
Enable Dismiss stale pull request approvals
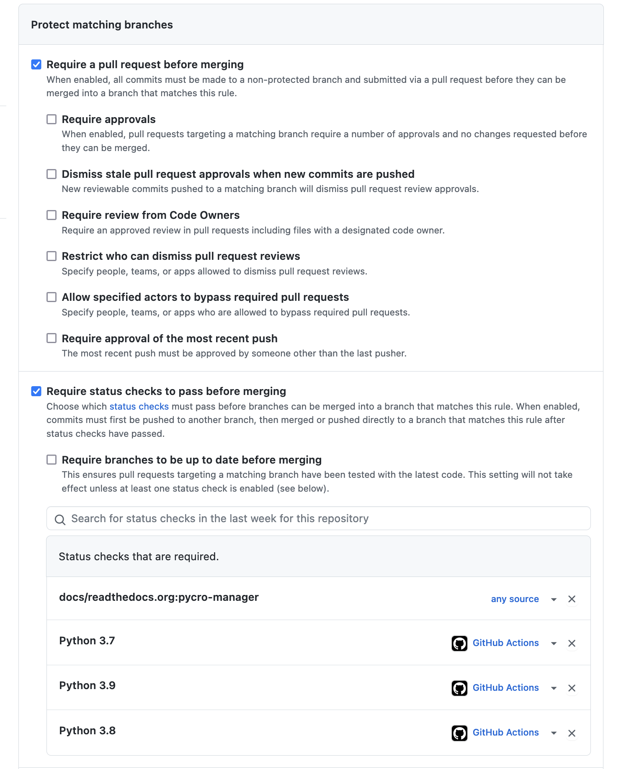pos(52,174)
